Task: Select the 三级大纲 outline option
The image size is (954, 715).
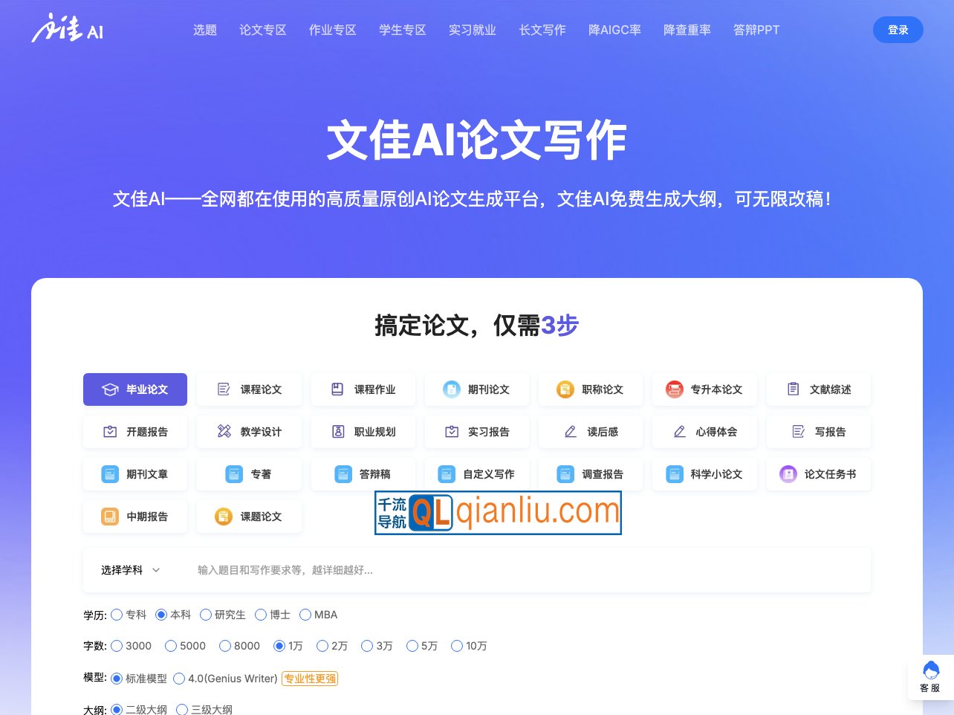Action: coord(182,710)
